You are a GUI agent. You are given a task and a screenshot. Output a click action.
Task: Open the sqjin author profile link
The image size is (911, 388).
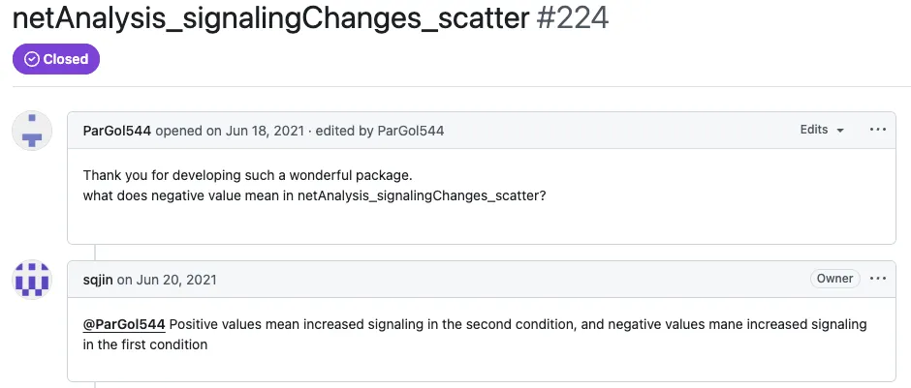[98, 280]
